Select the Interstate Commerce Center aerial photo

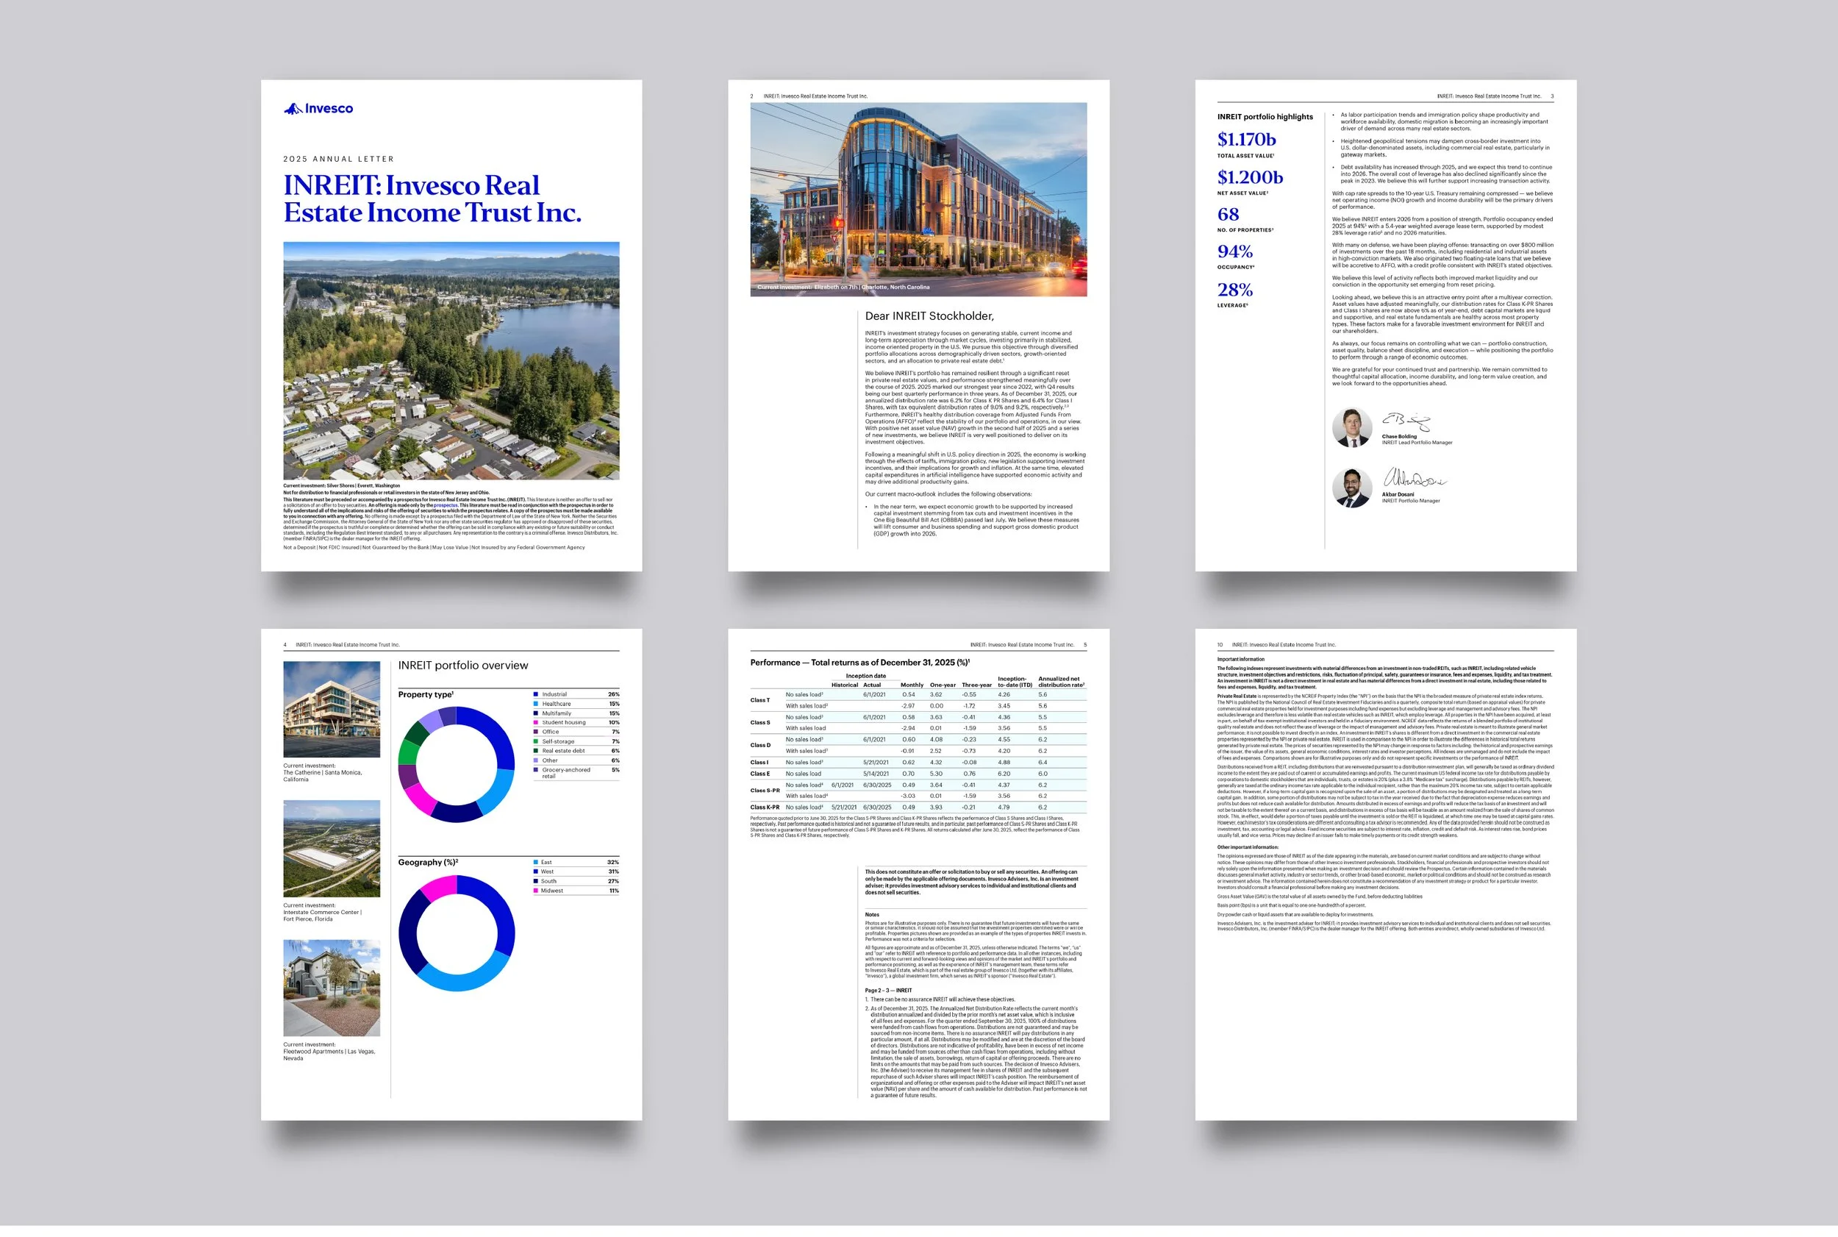point(331,849)
